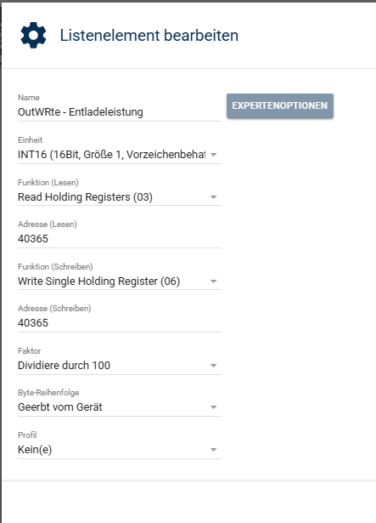376x523 pixels.
Task: Click the Kein(e) profile value
Action: 35,450
